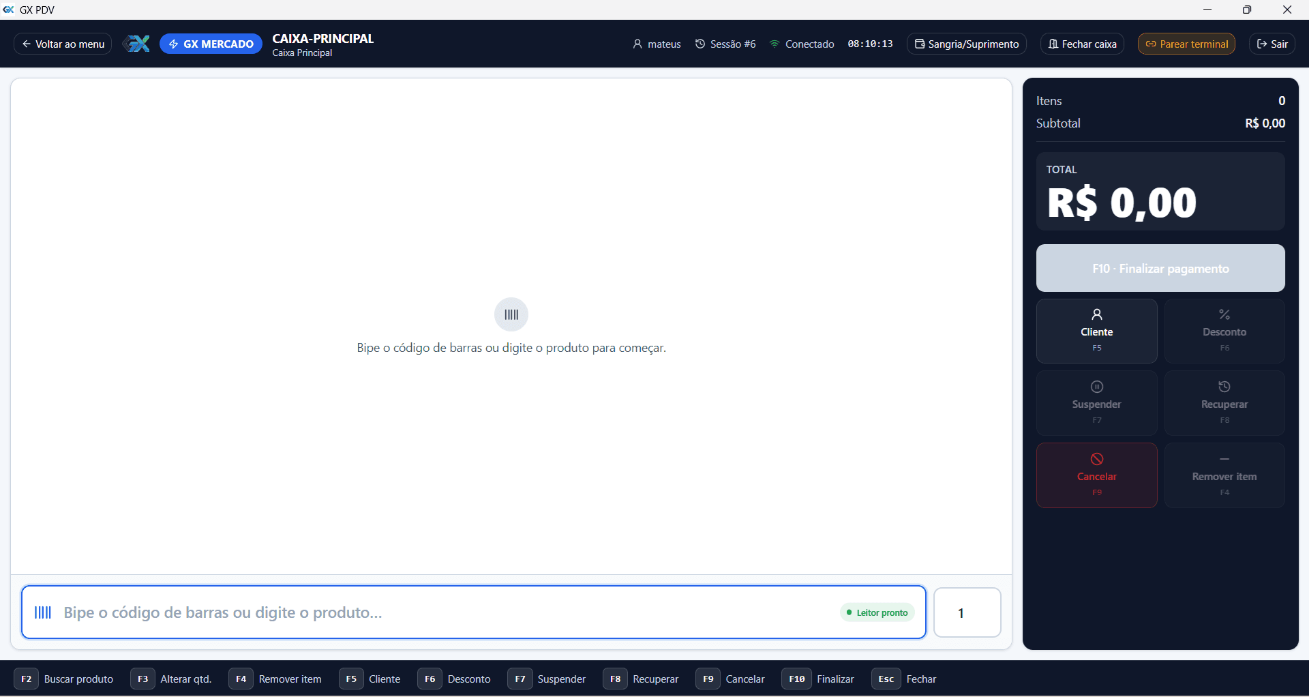This screenshot has height=697, width=1309.
Task: Click the quantity field showing 1
Action: (967, 612)
